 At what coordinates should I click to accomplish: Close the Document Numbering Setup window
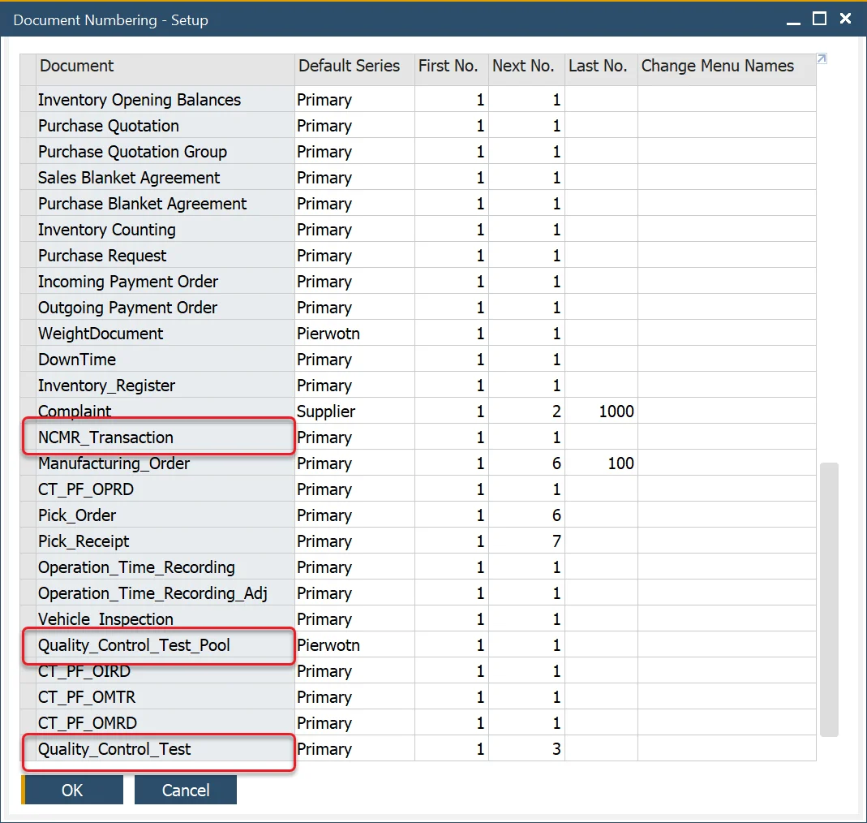pyautogui.click(x=845, y=19)
